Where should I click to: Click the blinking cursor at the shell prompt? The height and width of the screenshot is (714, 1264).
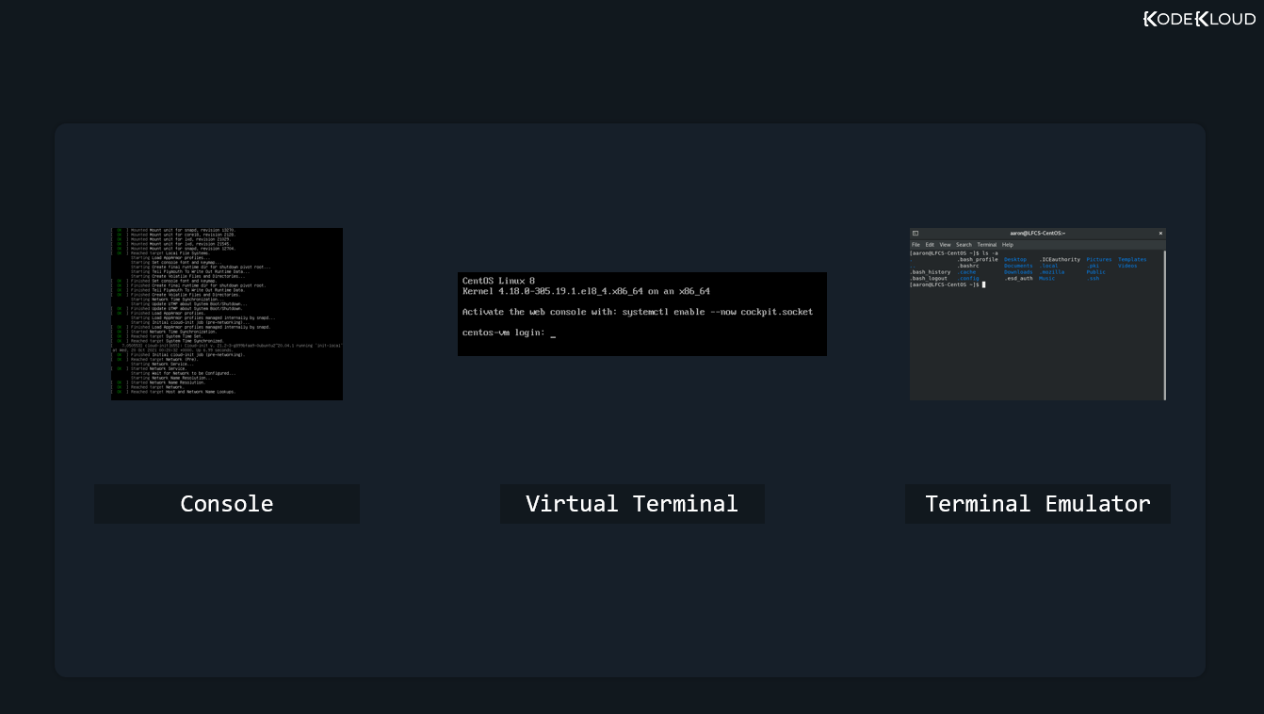[983, 284]
